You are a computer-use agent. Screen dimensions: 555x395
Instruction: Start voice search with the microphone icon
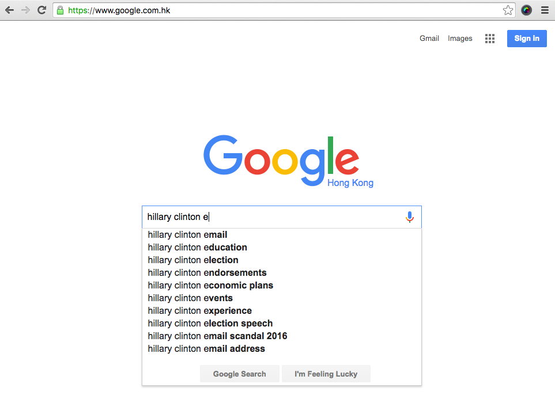[410, 217]
